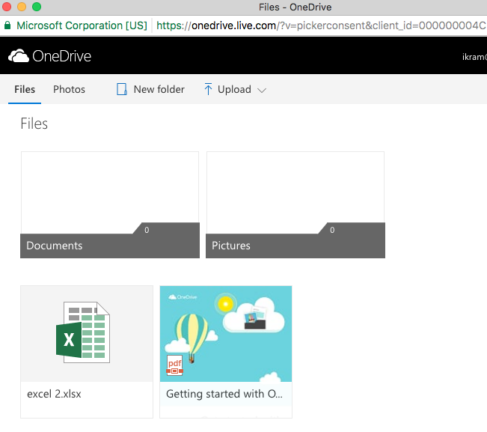
Task: Click the account email in header
Action: [x=475, y=56]
